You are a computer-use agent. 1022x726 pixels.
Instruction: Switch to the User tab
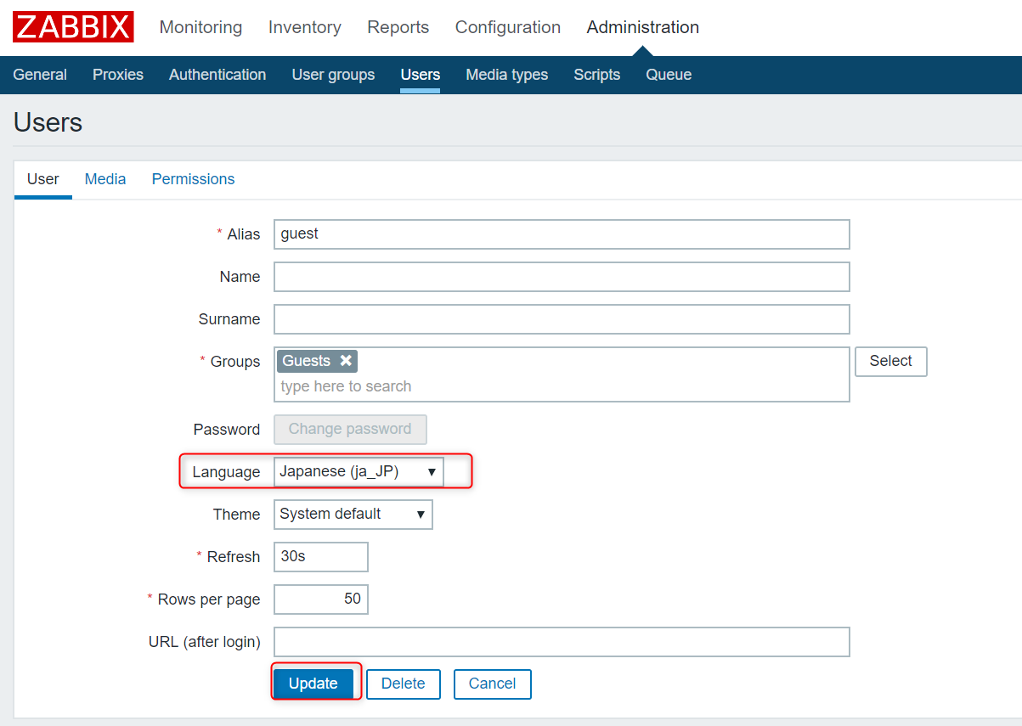click(43, 179)
